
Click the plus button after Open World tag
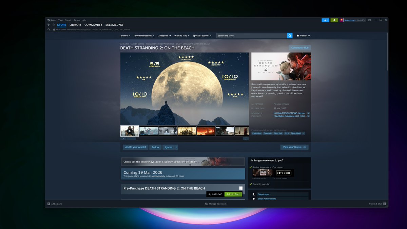(304, 133)
